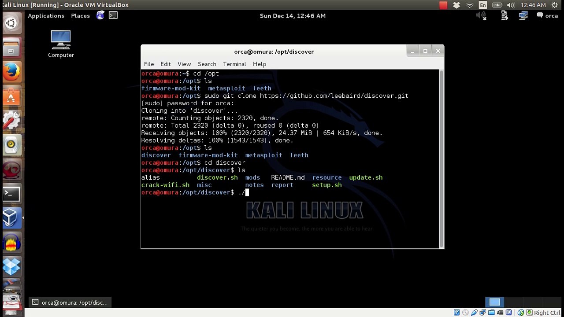Open the orca user menu
The height and width of the screenshot is (317, 564).
(547, 16)
